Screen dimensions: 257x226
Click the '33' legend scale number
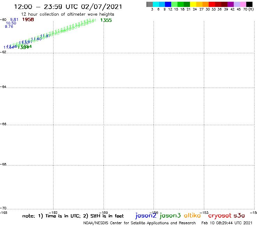[214, 9]
